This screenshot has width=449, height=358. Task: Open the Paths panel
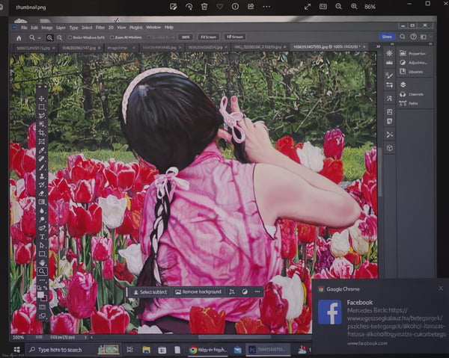pos(409,103)
